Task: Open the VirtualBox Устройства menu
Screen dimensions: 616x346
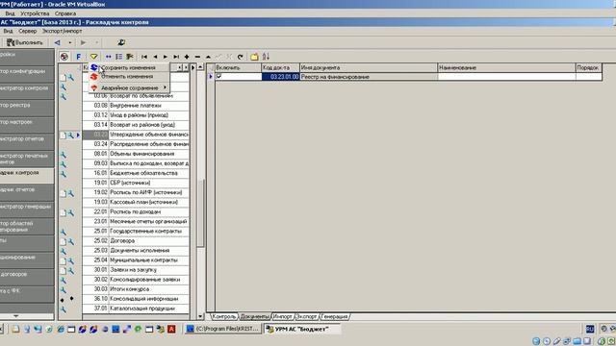Action: coord(35,13)
